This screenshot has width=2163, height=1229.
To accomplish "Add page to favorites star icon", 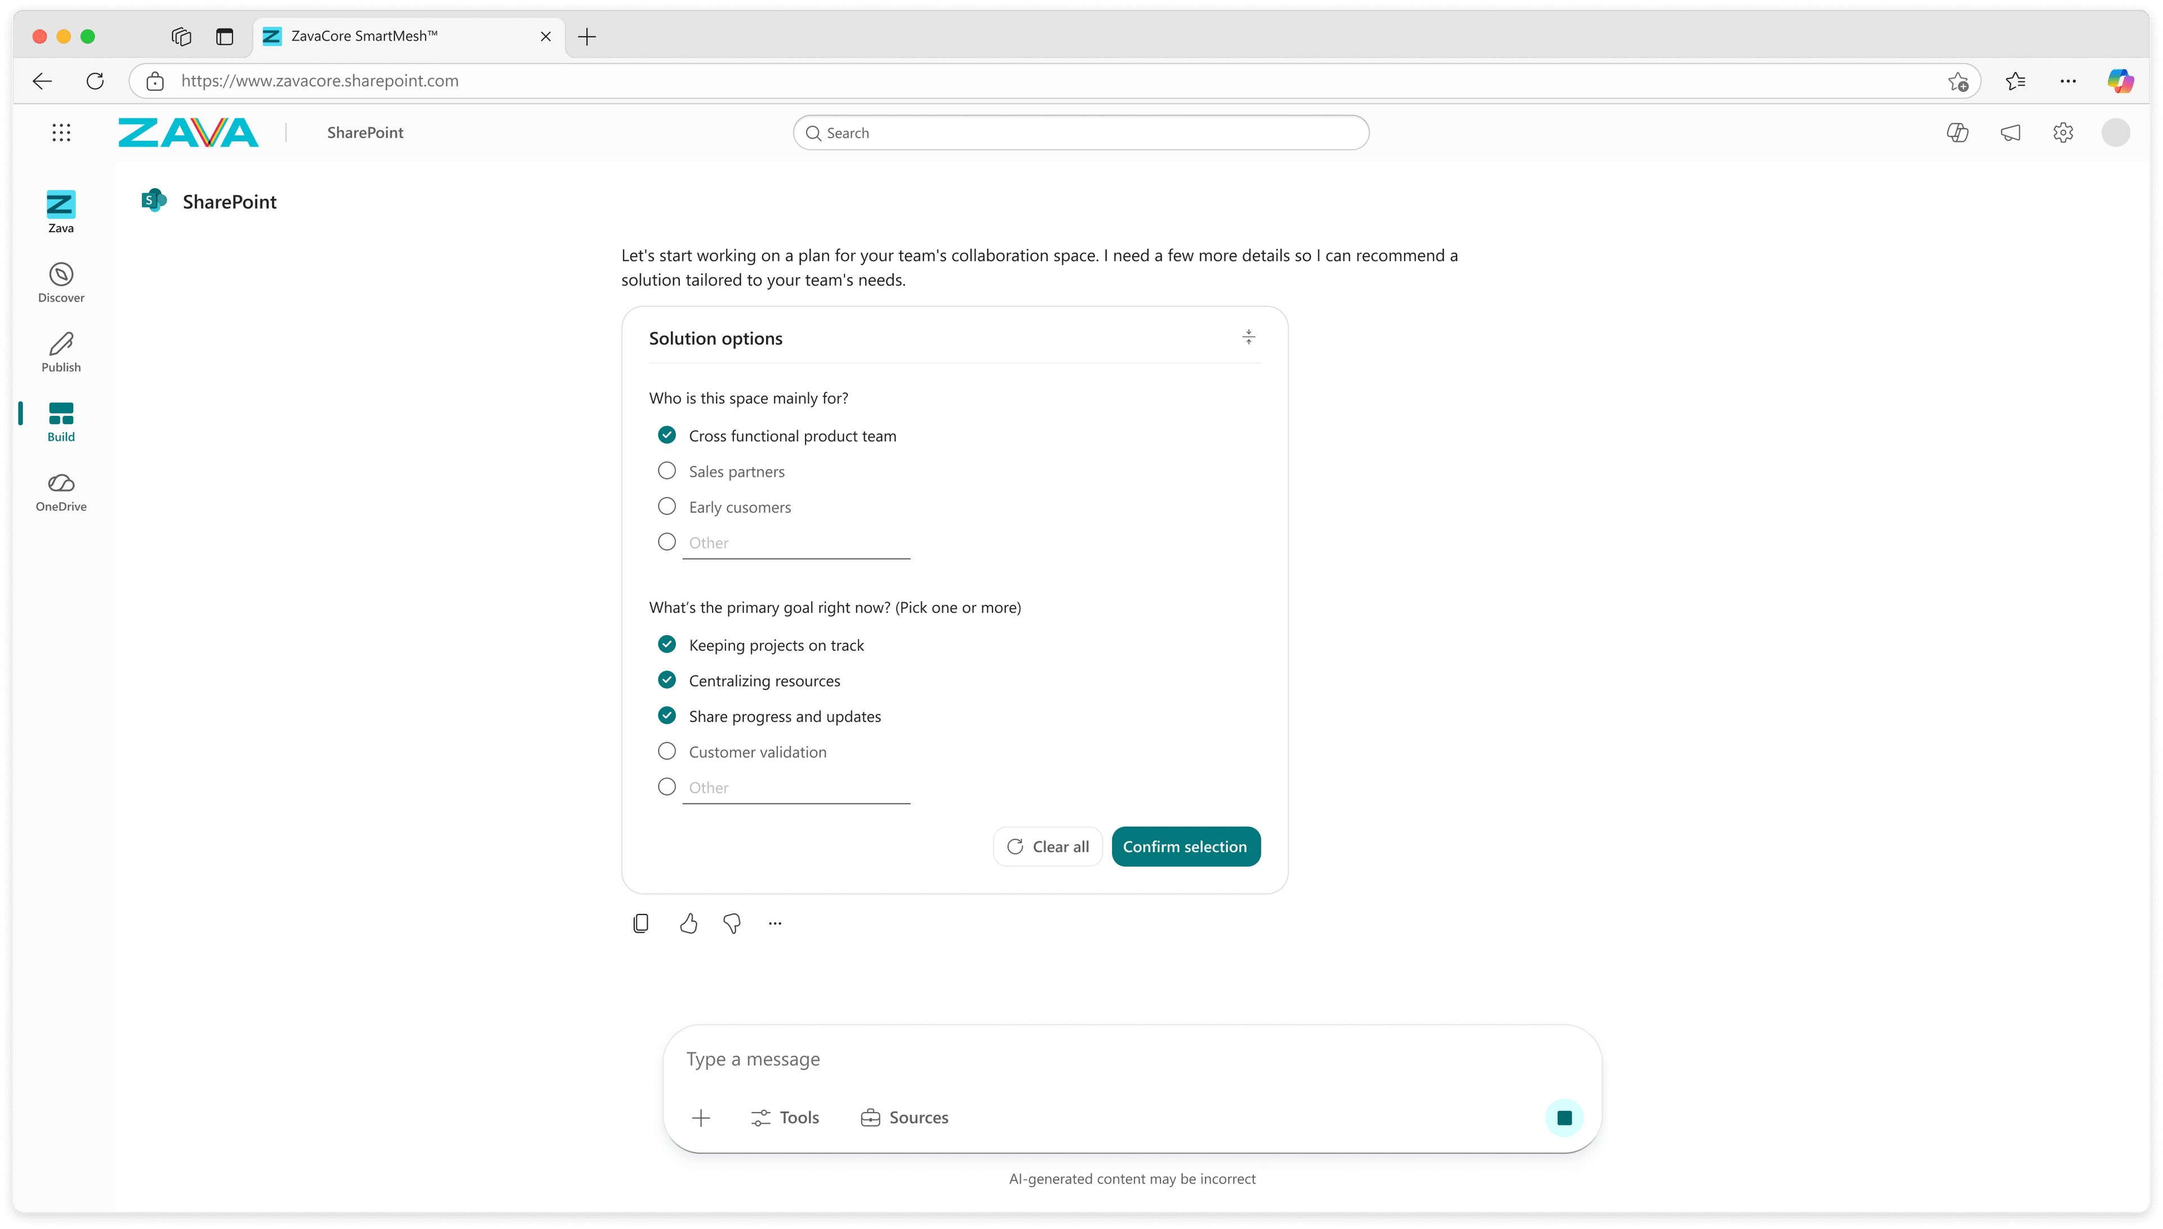I will tap(1958, 81).
